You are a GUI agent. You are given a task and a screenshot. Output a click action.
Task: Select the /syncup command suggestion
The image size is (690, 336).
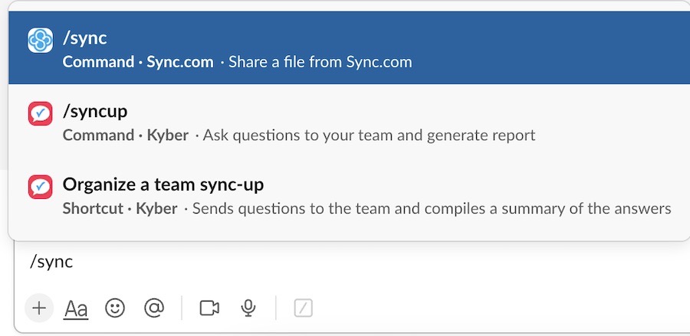click(349, 121)
